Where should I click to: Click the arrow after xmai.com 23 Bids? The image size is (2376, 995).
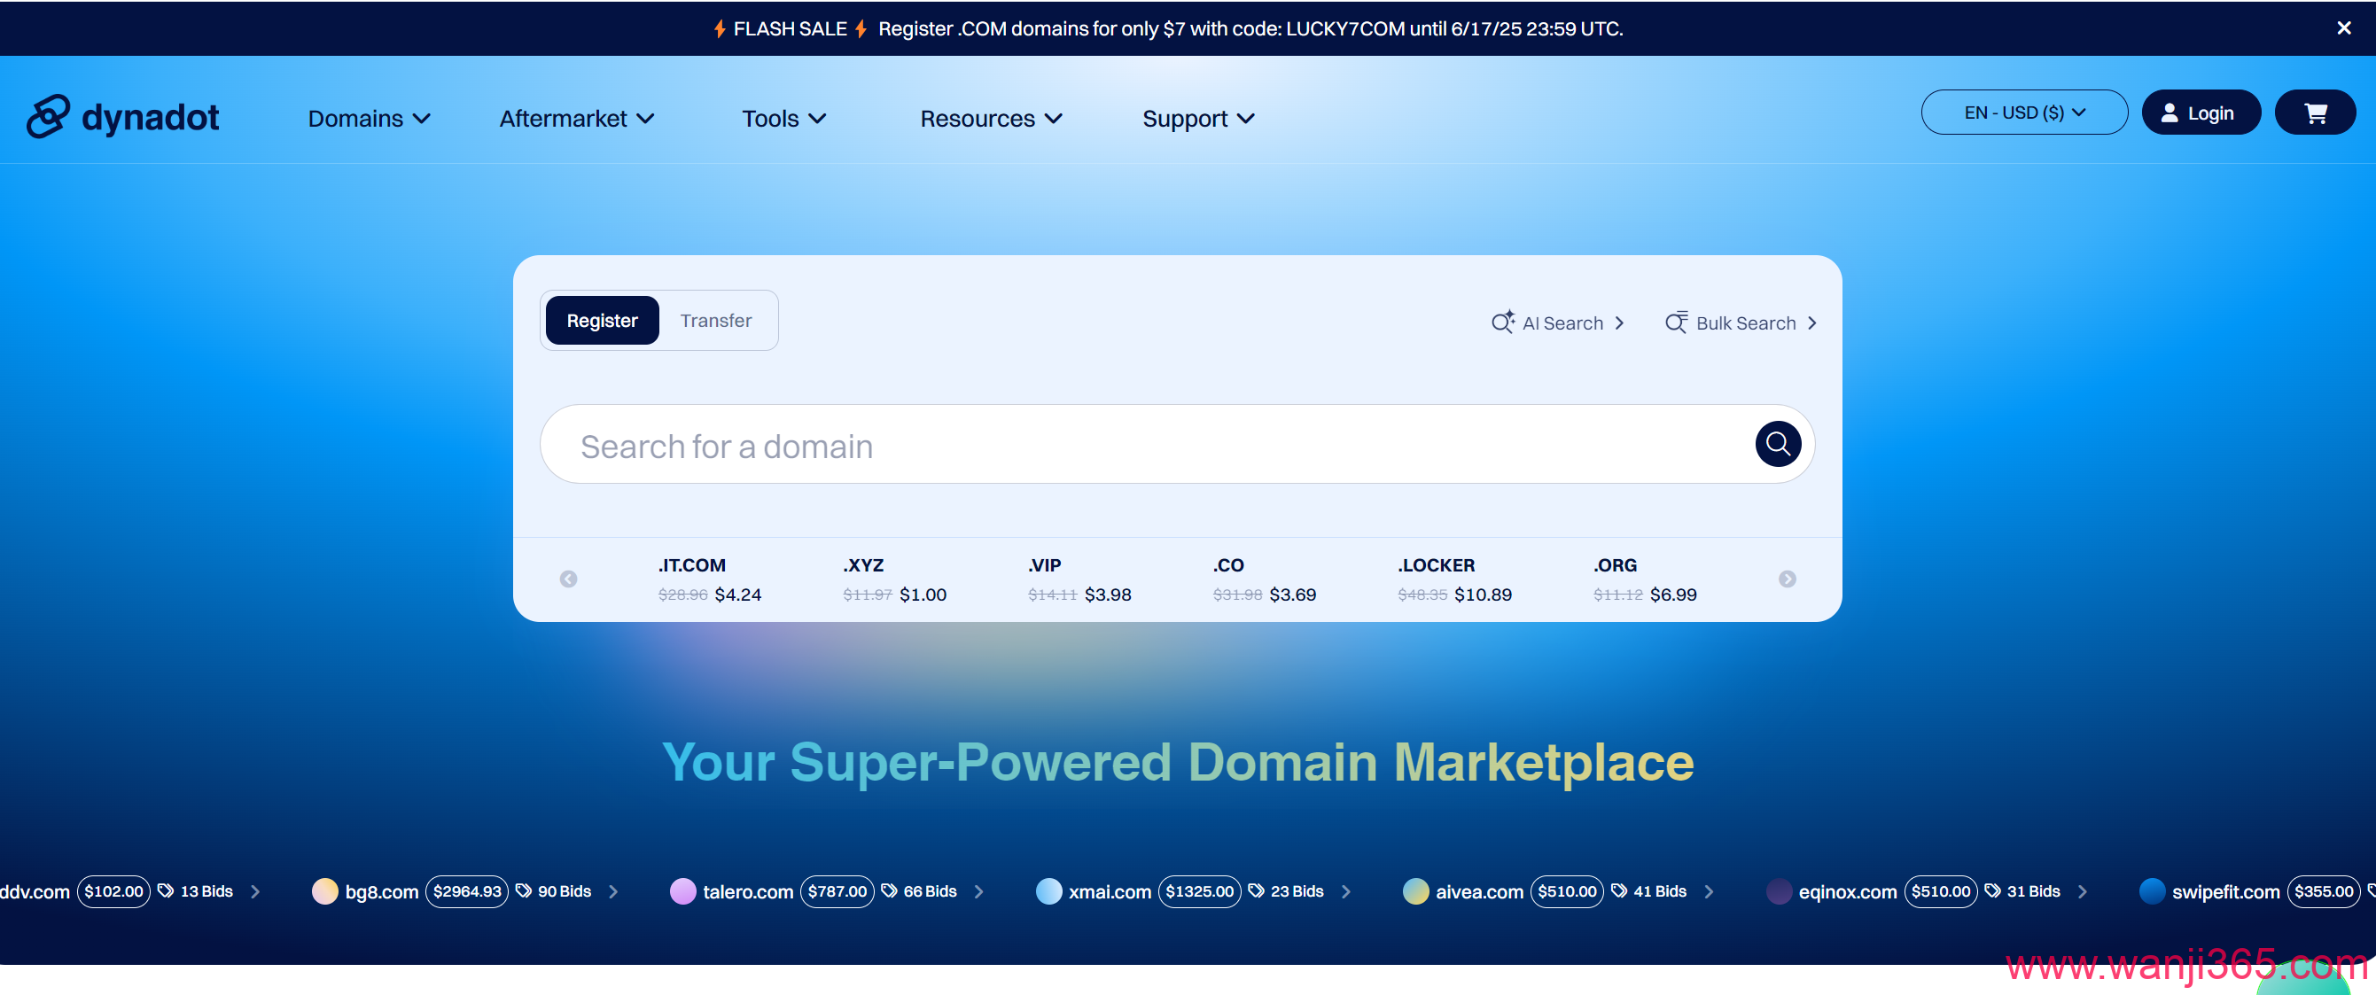[1345, 891]
